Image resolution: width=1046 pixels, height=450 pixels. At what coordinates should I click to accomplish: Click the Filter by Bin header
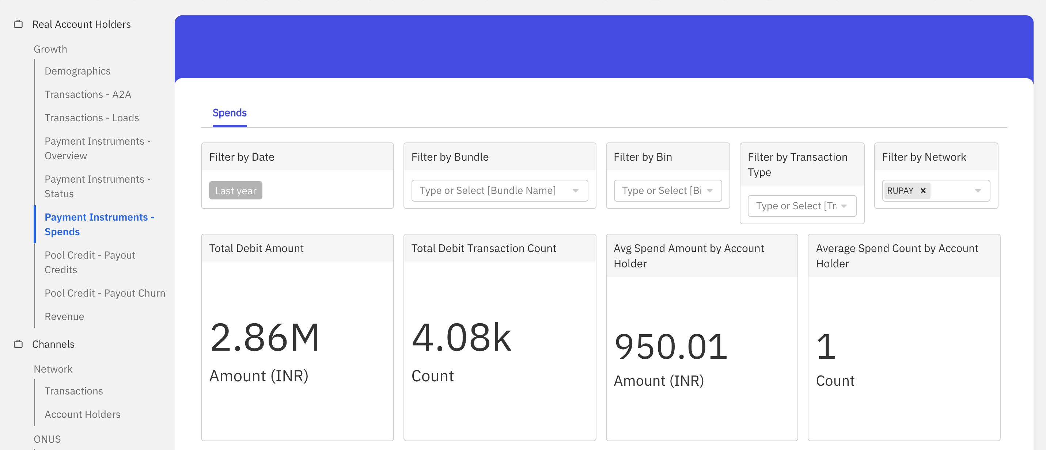643,157
